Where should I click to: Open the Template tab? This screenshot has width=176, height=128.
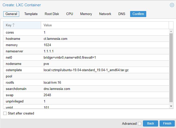pyautogui.click(x=31, y=14)
